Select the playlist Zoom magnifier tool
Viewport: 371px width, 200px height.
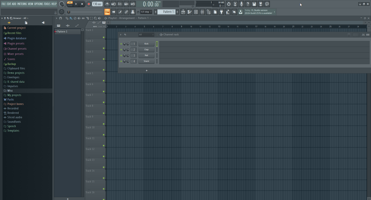(x=95, y=18)
